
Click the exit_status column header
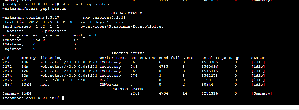tap(46, 35)
